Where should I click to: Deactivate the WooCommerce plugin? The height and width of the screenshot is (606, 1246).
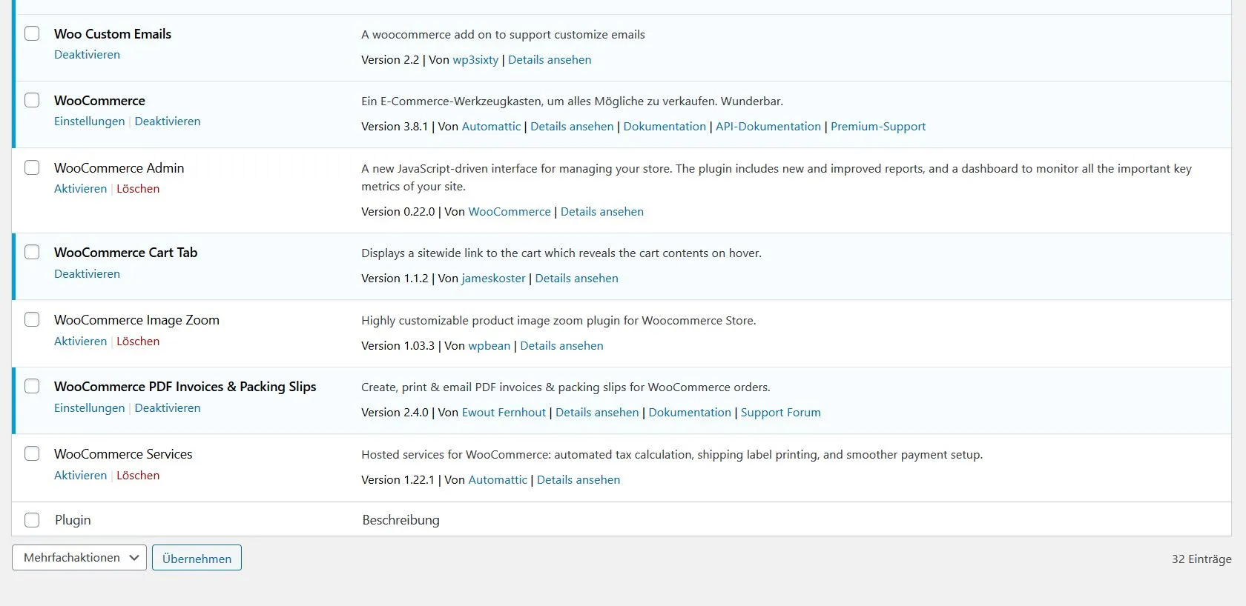(x=168, y=121)
